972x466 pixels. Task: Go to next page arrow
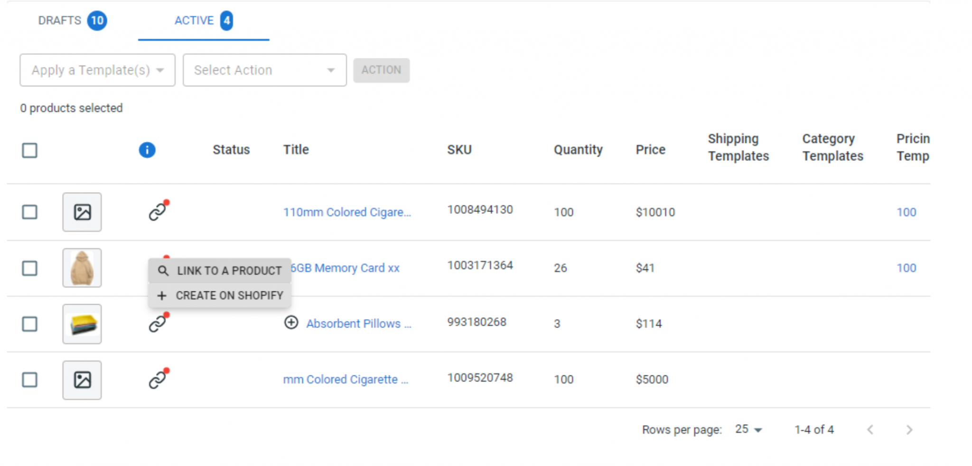(909, 430)
